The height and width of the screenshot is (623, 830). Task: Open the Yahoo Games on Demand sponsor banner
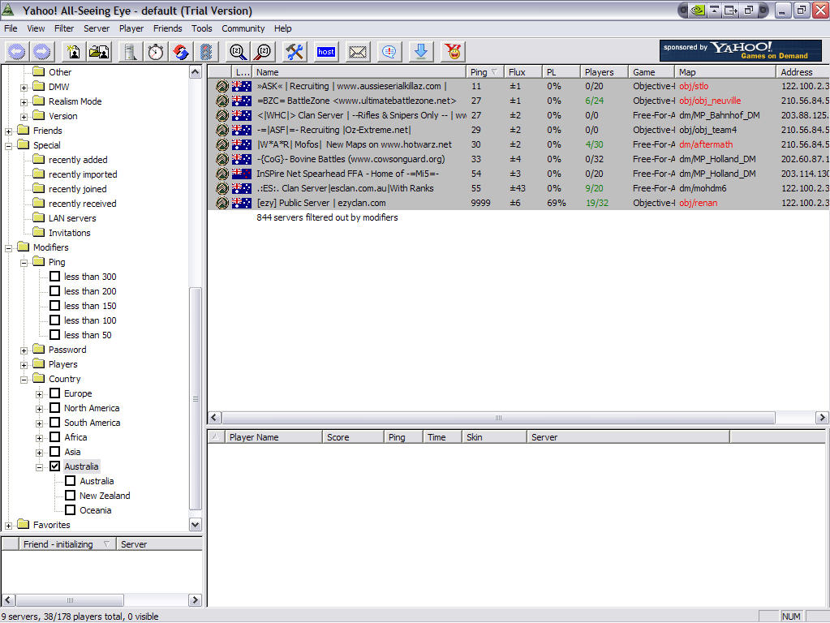click(x=740, y=51)
